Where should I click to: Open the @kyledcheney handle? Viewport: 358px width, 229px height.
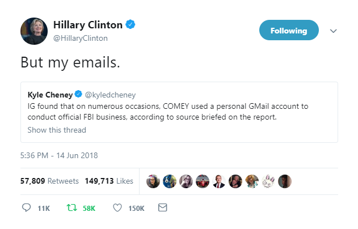point(111,94)
